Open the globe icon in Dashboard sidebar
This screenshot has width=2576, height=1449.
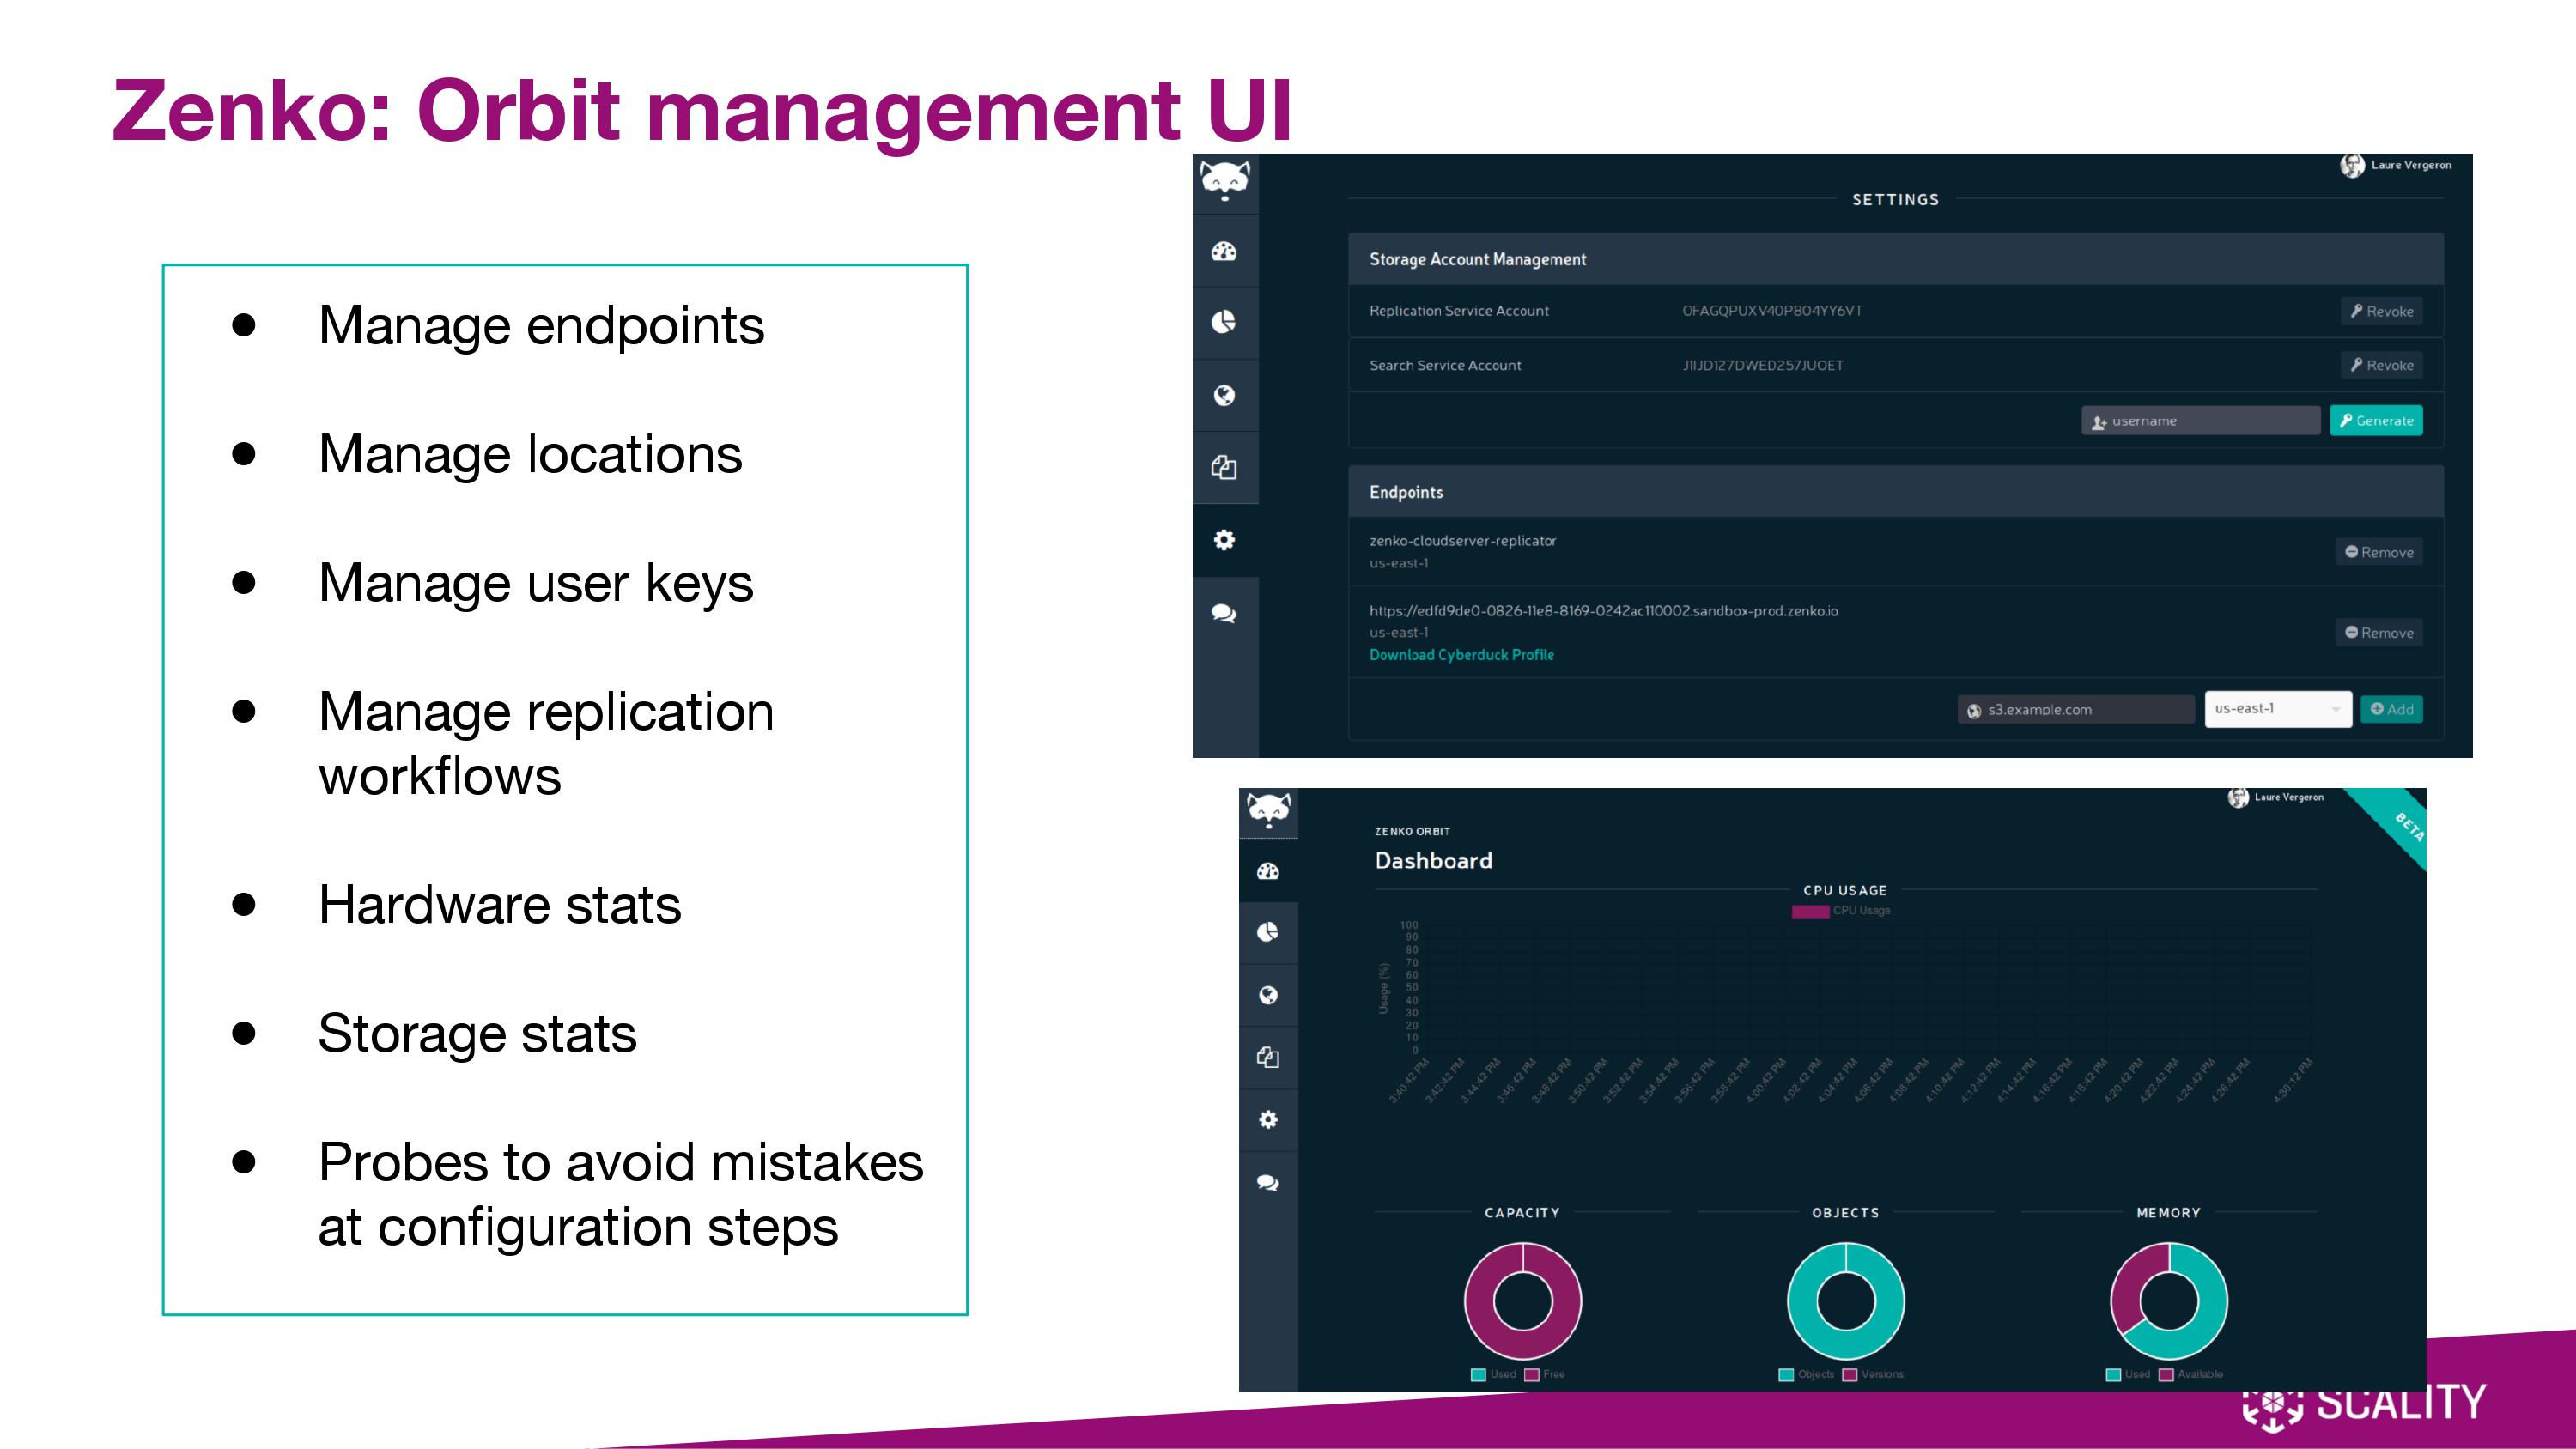click(1268, 995)
